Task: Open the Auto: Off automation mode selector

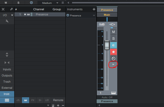Action: click(107, 97)
